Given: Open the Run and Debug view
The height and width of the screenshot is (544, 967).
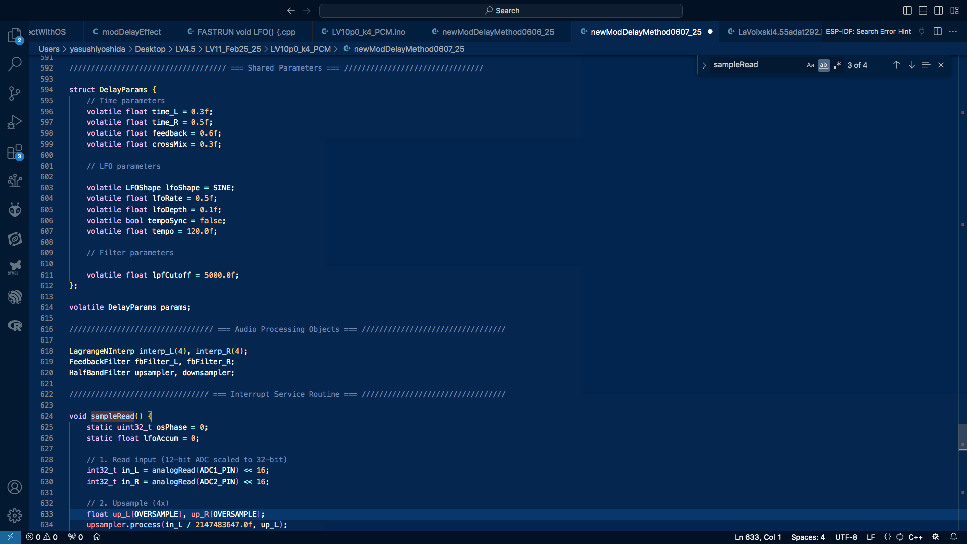Looking at the screenshot, I should (15, 122).
